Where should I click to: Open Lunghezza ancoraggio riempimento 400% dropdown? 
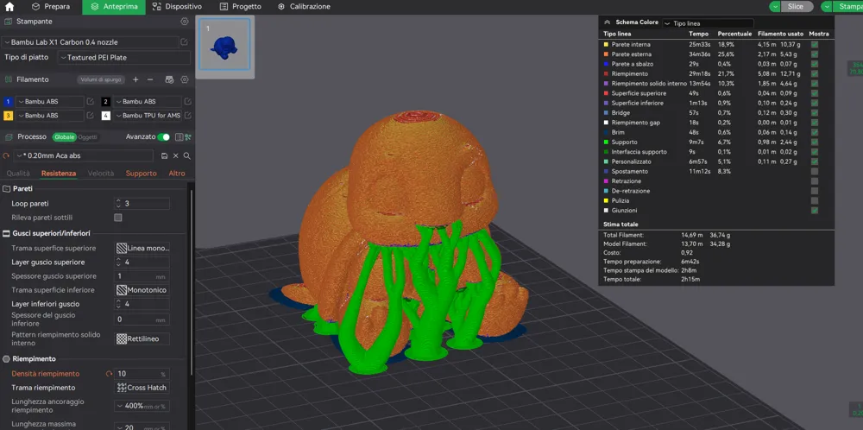(142, 406)
